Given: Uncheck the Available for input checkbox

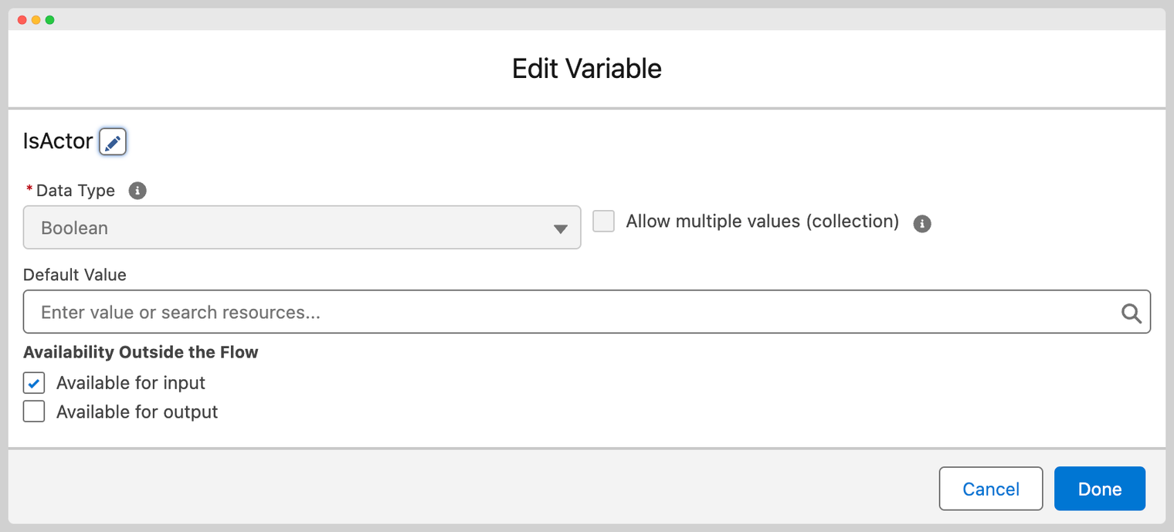Looking at the screenshot, I should 34,383.
